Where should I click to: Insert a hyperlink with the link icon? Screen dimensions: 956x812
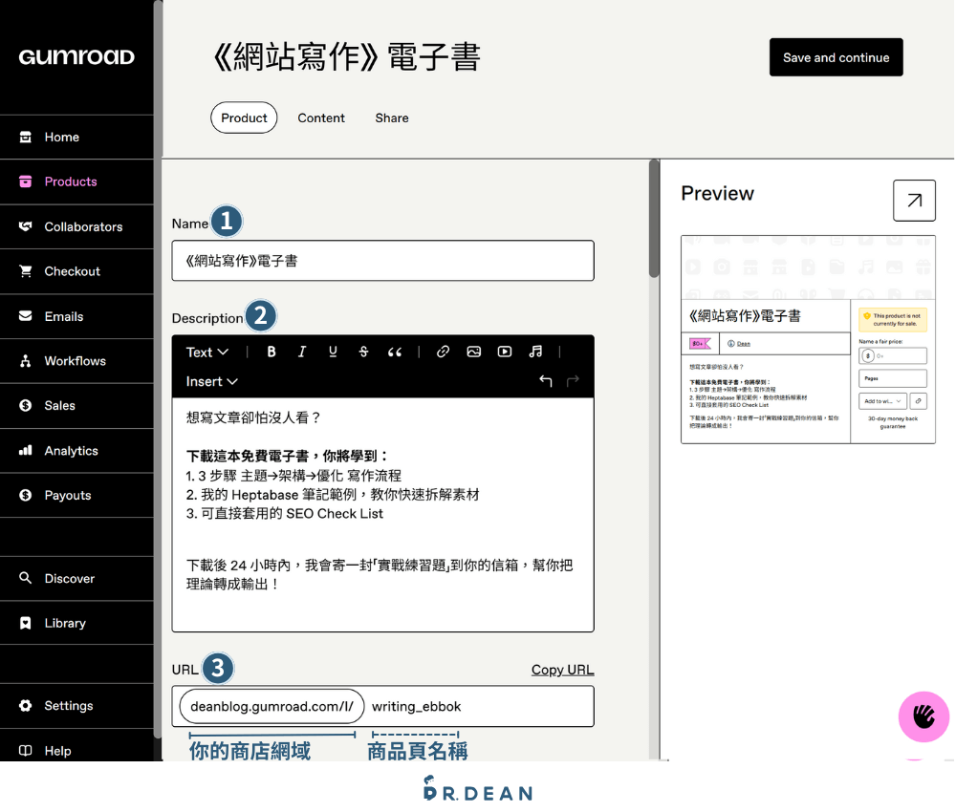coord(443,352)
